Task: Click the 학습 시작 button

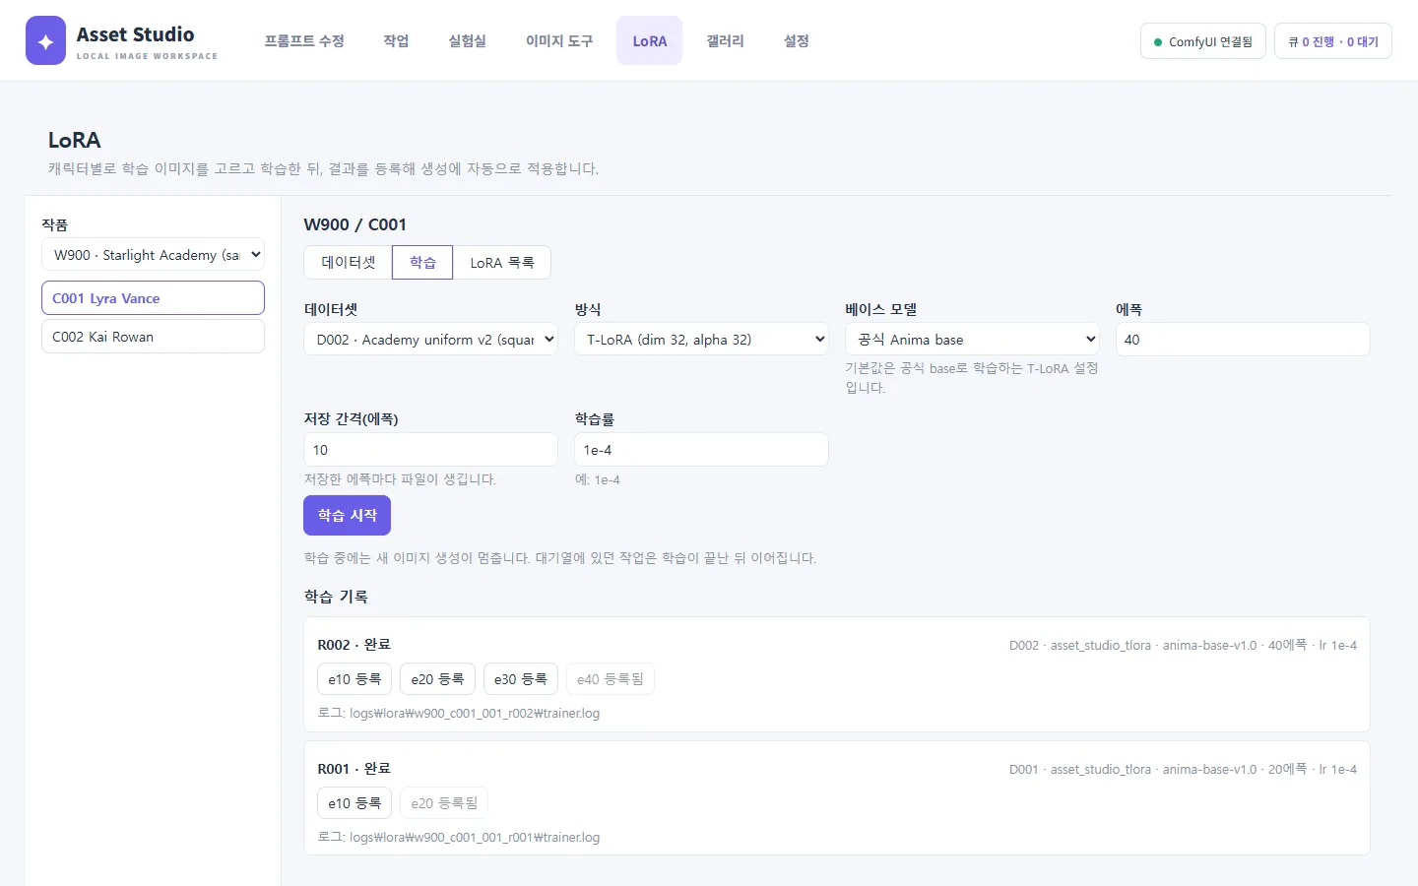Action: 347,516
